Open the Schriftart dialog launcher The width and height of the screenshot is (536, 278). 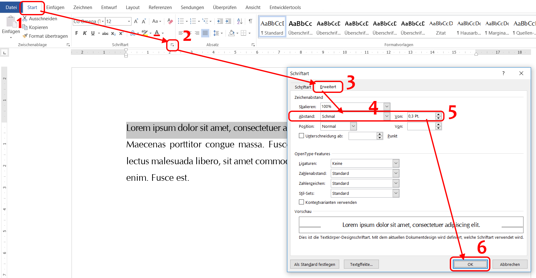(172, 45)
